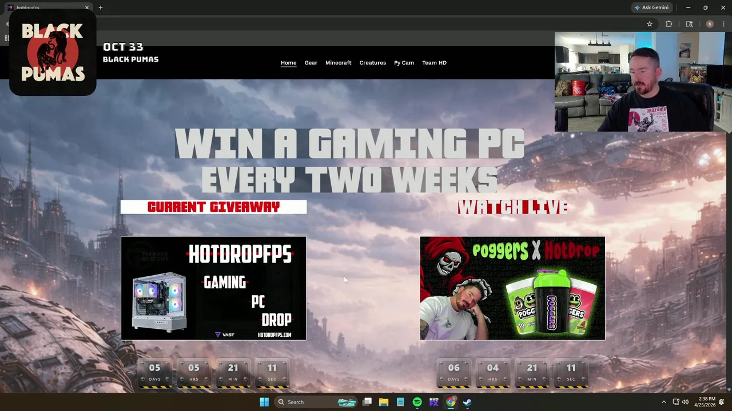Click the 'OCT 33' song title text
The width and height of the screenshot is (732, 411).
[123, 47]
